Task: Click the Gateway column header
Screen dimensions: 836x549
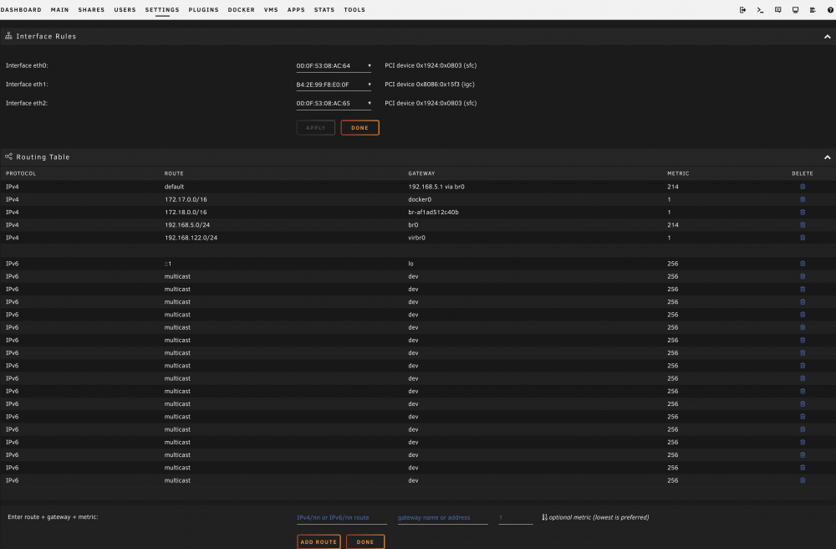Action: coord(421,173)
